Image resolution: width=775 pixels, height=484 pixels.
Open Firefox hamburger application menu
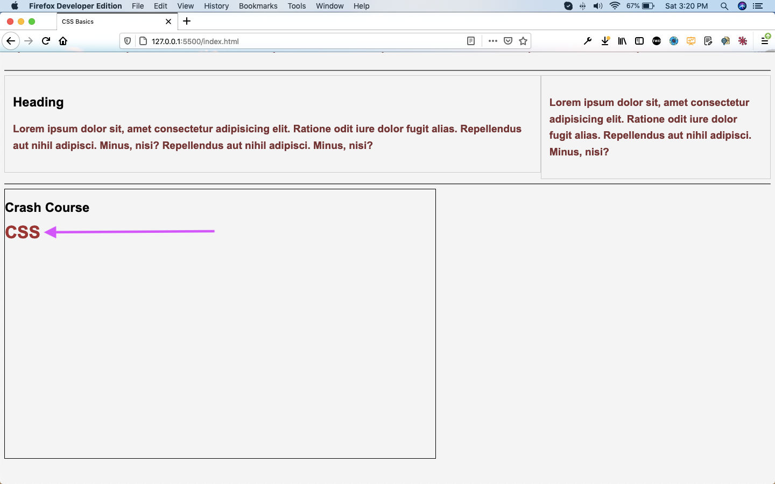[765, 40]
